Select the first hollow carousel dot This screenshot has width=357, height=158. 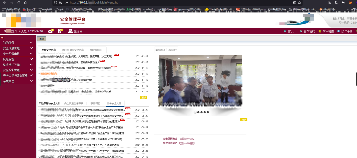point(195,112)
